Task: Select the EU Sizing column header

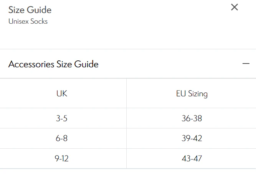Action: pyautogui.click(x=192, y=94)
